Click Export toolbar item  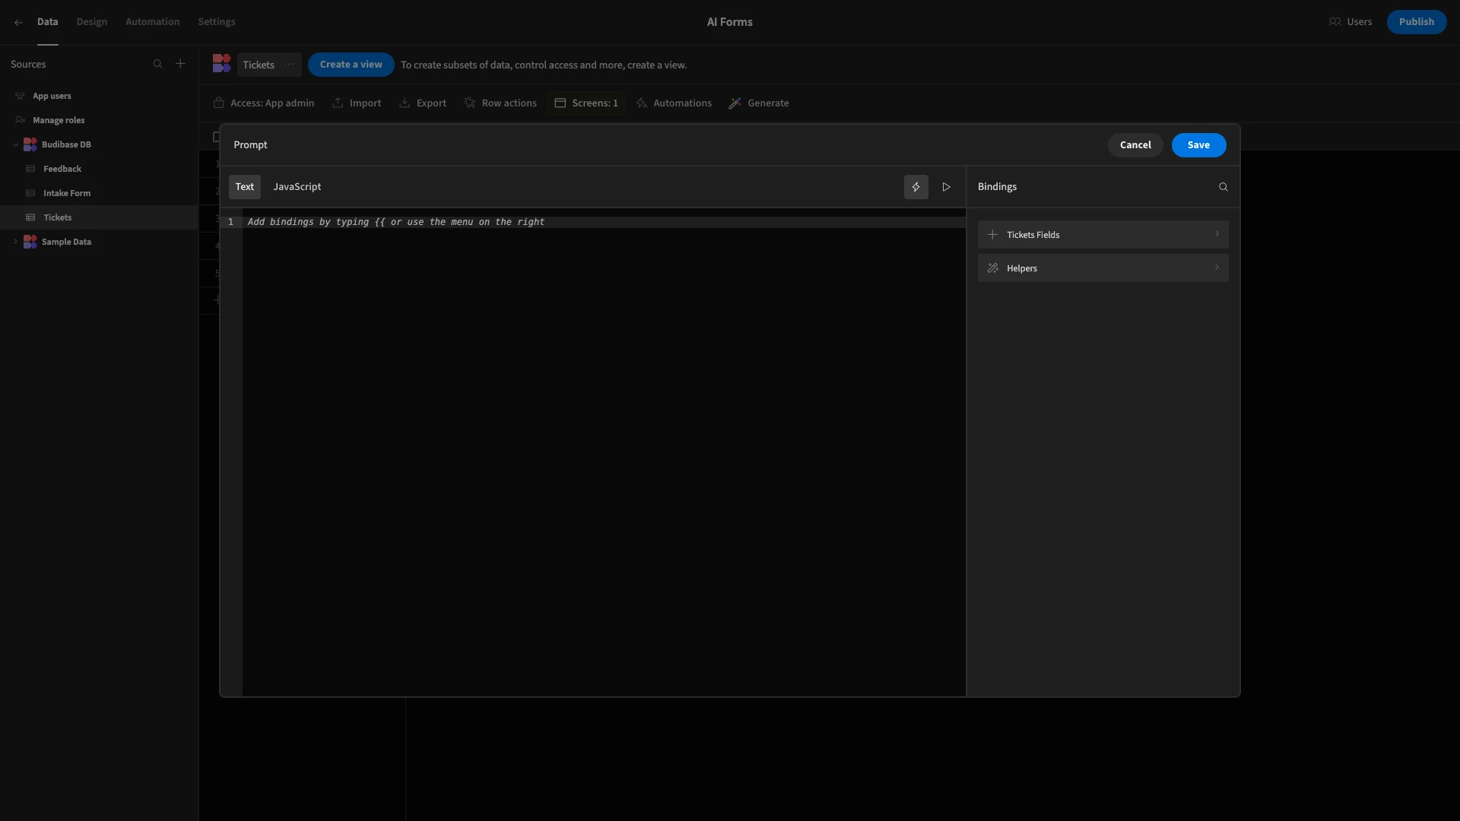pos(423,103)
